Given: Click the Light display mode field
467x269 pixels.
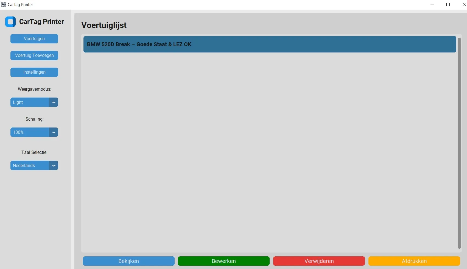Looking at the screenshot, I should 30,102.
